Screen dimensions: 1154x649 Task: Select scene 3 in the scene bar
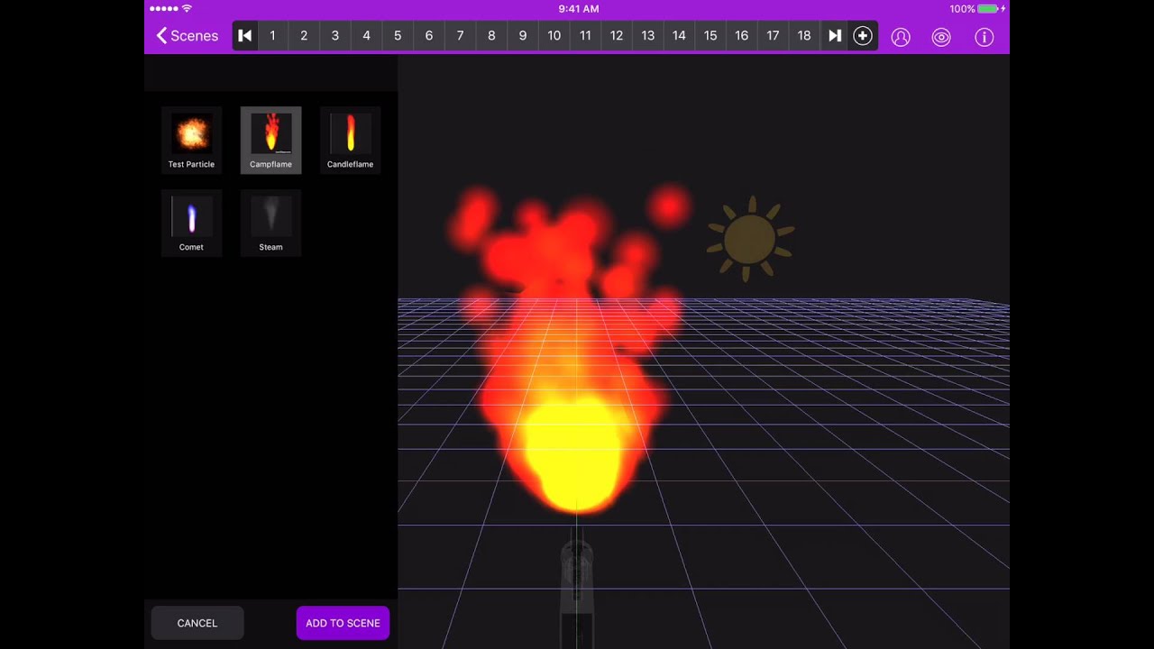pos(335,36)
